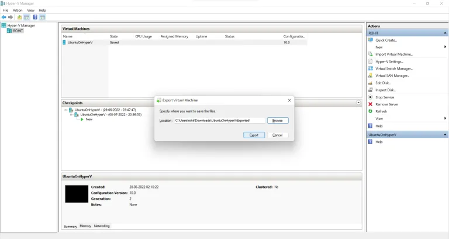Click the Location path input field
Viewport: 449px width, 239px height.
tap(220, 121)
